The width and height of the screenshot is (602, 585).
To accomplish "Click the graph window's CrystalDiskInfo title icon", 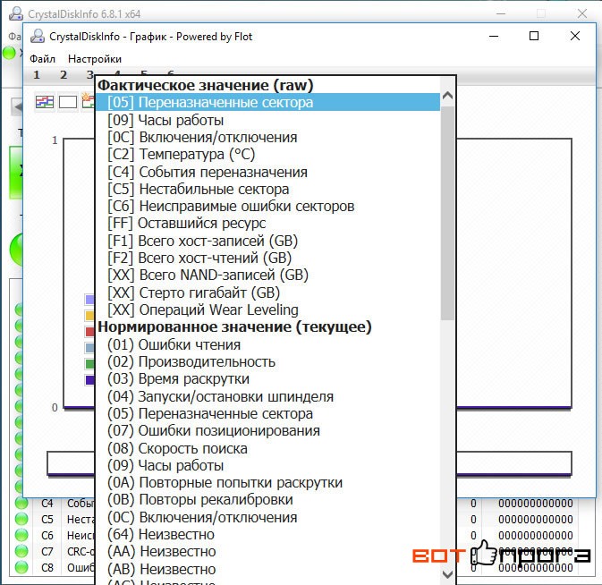I will [38, 36].
